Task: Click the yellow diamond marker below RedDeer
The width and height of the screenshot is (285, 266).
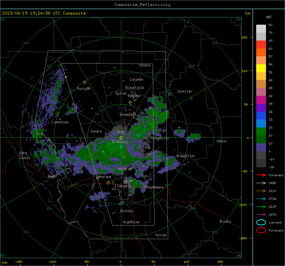Action: 130,103
